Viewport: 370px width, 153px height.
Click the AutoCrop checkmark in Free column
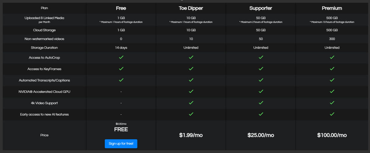point(121,57)
